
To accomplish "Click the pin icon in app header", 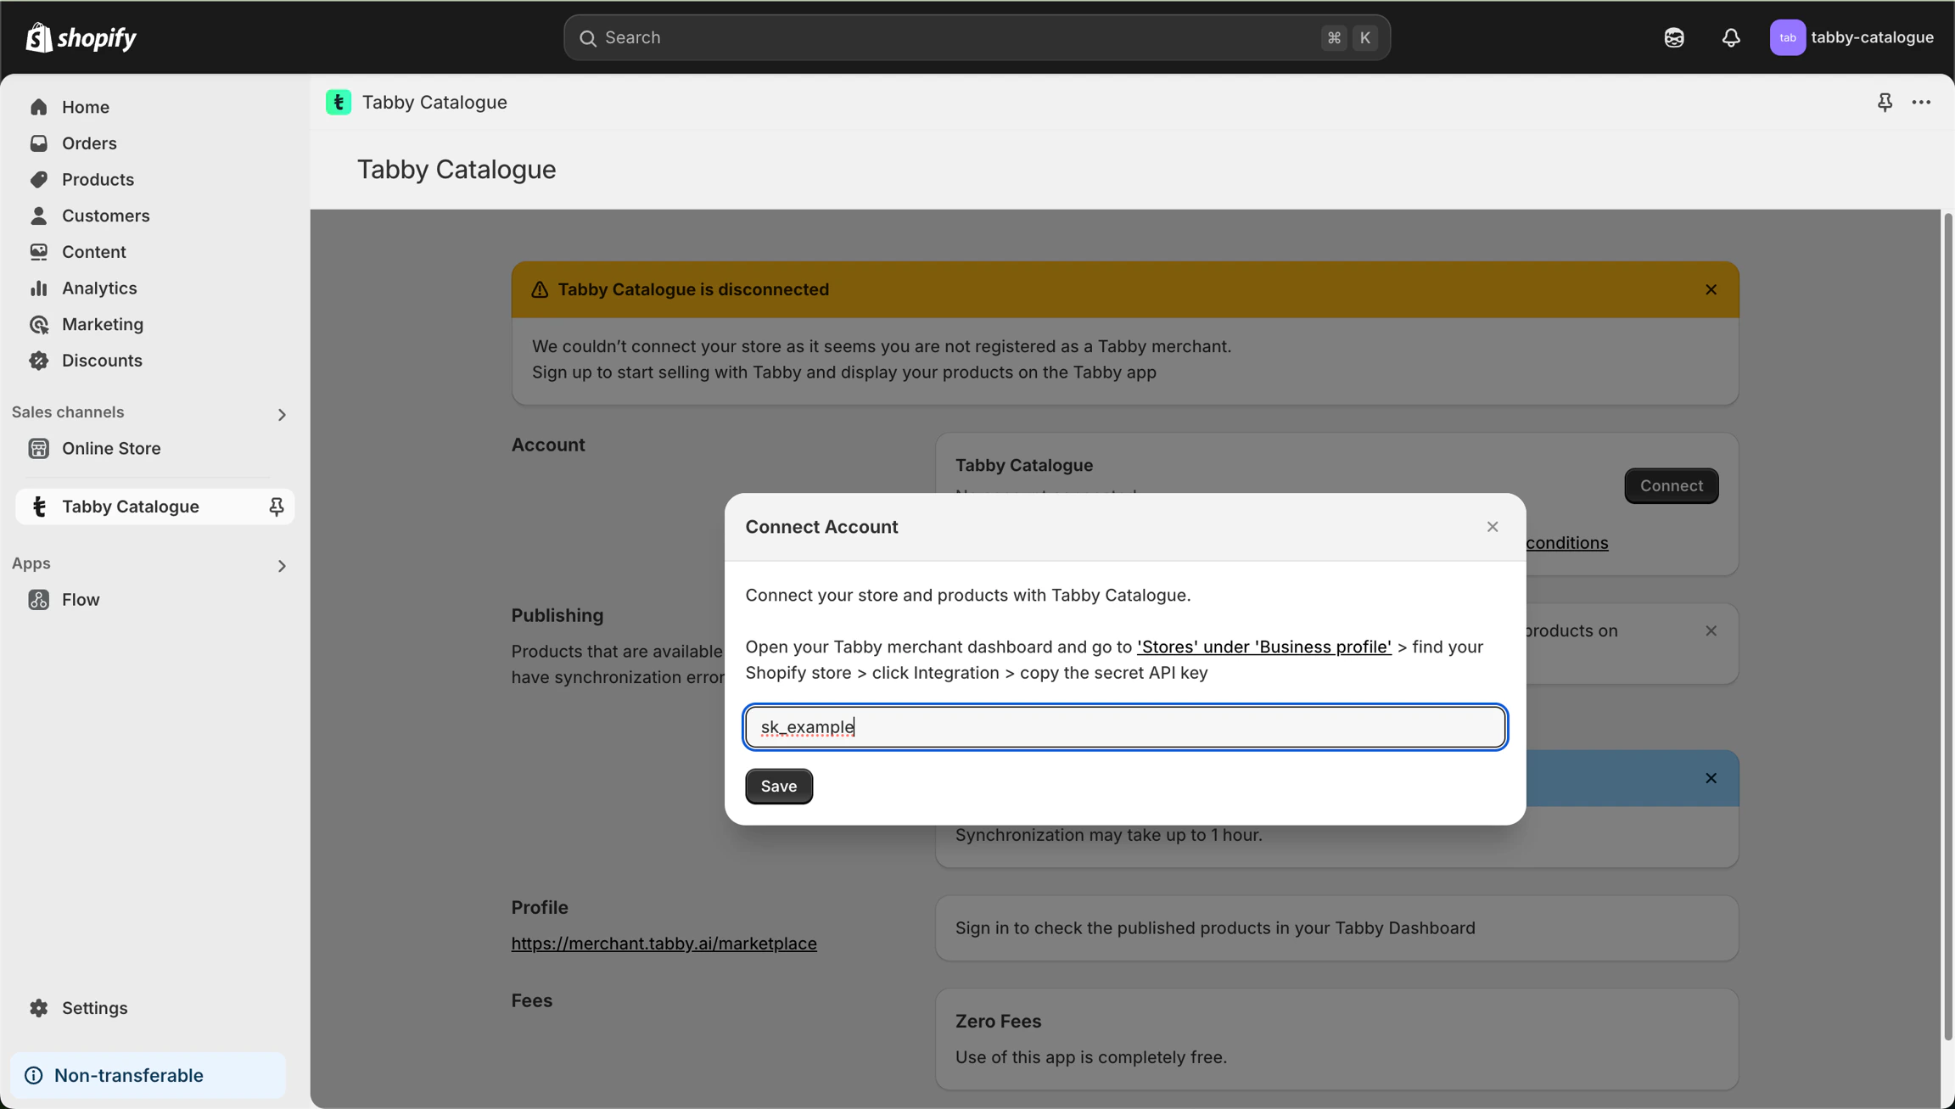I will point(1885,102).
